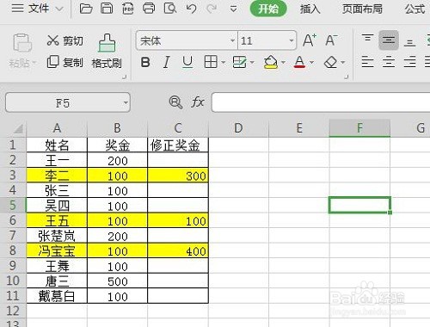Open the font size 11 dropdown
Viewport: 430px width, 327px height.
[292, 40]
